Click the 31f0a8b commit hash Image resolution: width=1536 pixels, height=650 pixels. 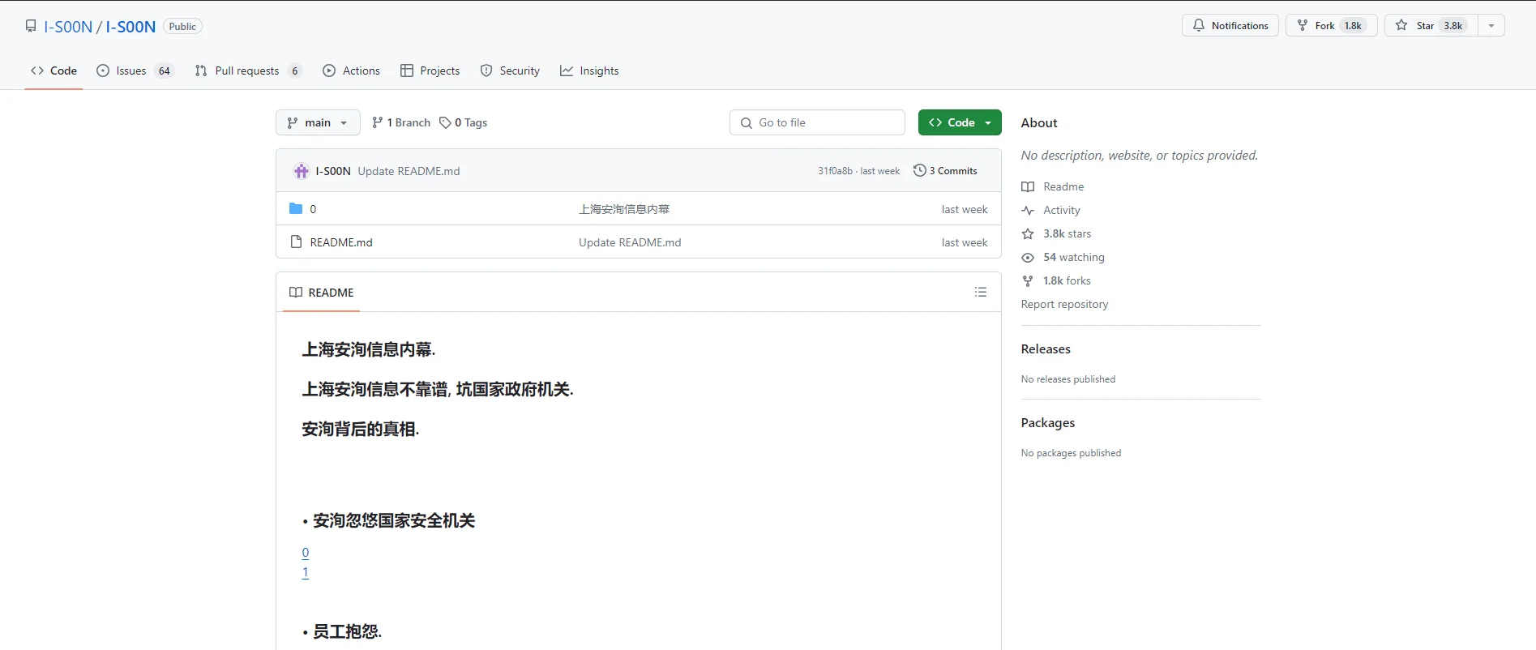(835, 171)
